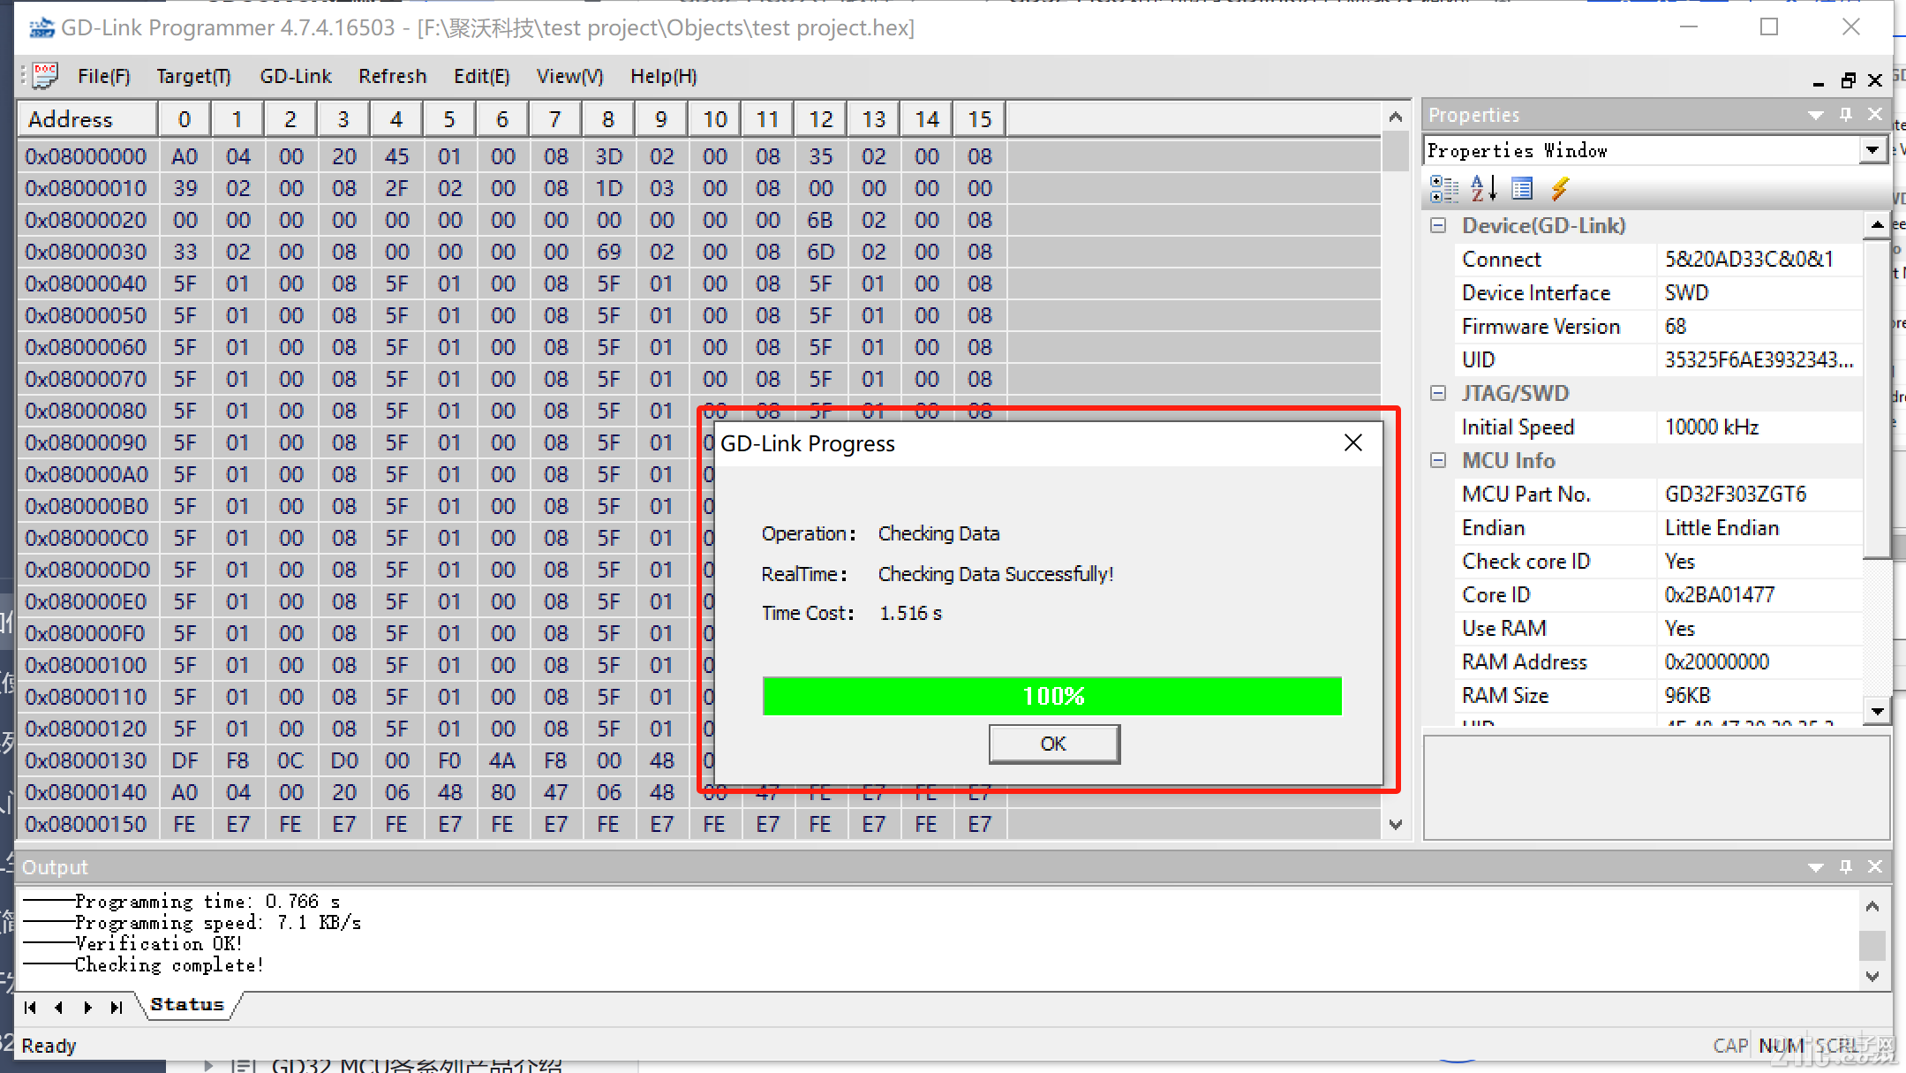Click the Property Pages icon in Properties
1906x1073 pixels.
click(1522, 188)
